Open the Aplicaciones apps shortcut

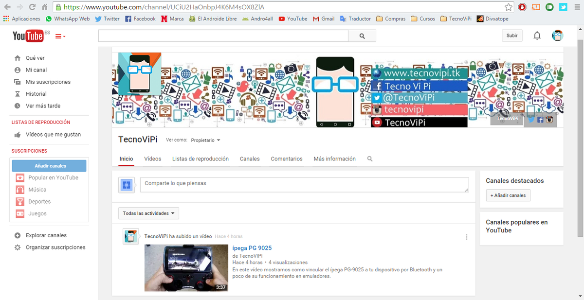pyautogui.click(x=22, y=18)
